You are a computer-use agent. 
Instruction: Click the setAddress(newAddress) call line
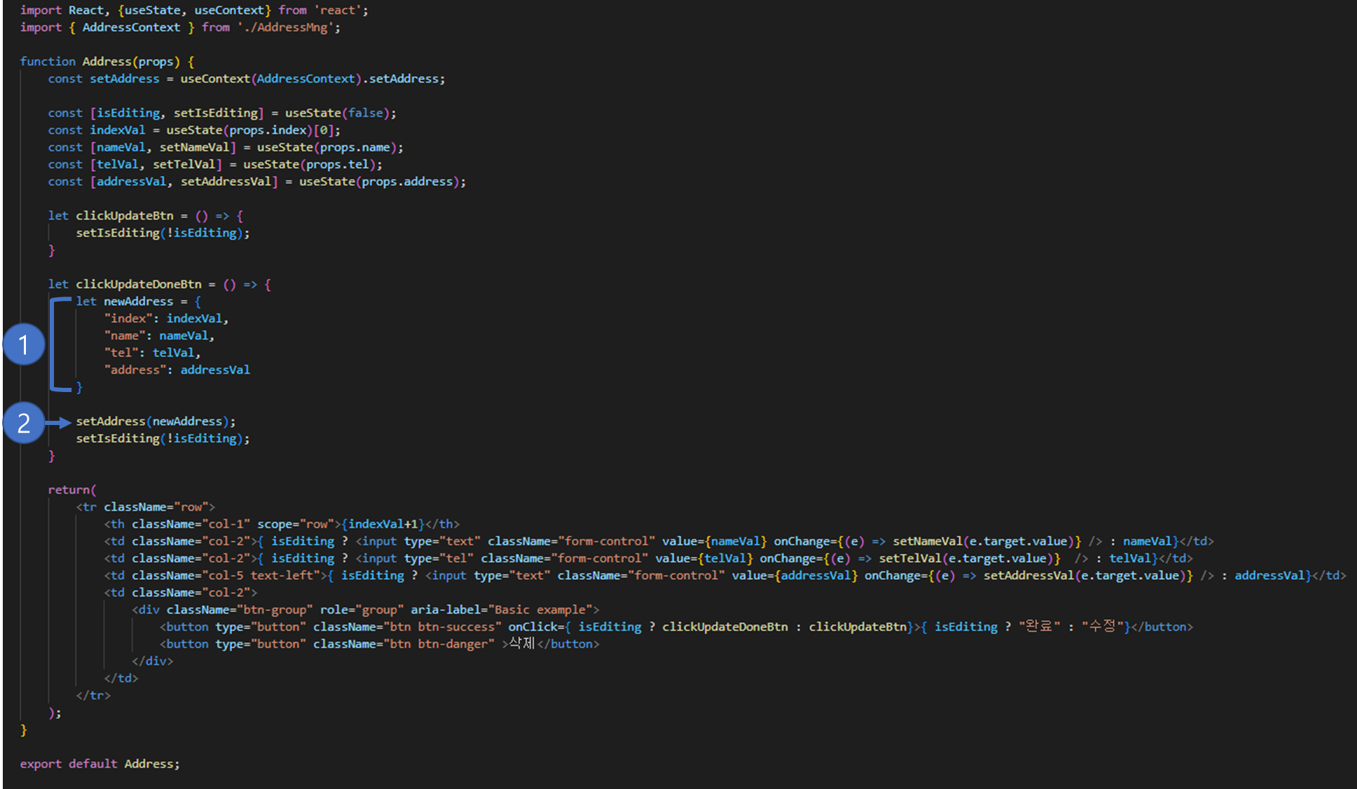point(155,422)
